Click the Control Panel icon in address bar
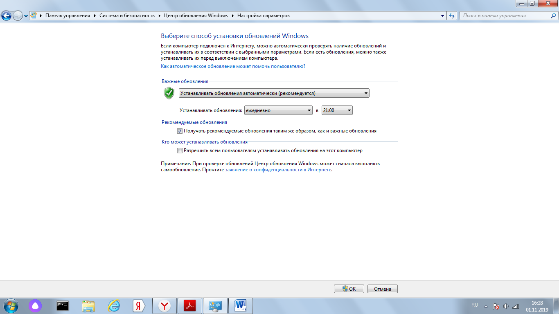The height and width of the screenshot is (314, 559). [x=34, y=16]
